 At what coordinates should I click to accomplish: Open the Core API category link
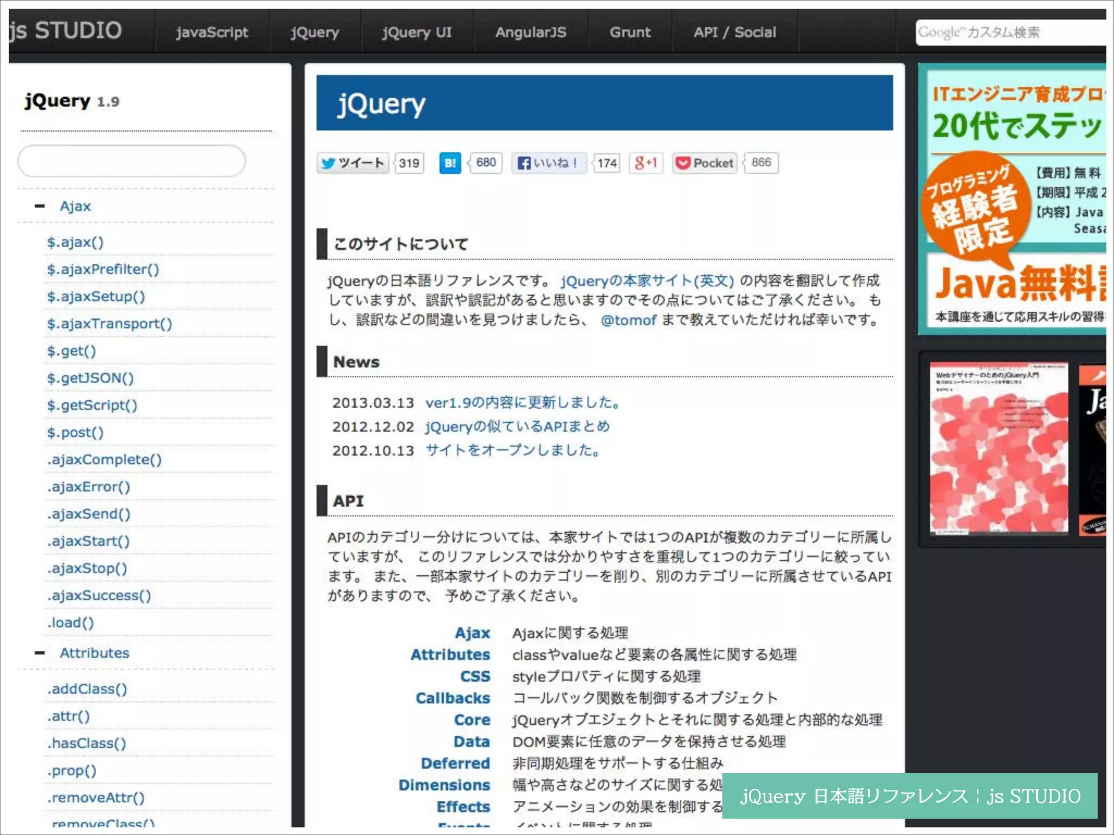point(472,720)
